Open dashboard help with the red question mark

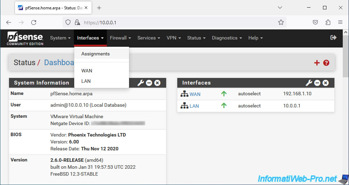[x=326, y=63]
